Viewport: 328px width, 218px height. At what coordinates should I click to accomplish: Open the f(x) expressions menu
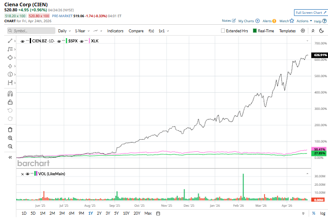pyautogui.click(x=151, y=31)
